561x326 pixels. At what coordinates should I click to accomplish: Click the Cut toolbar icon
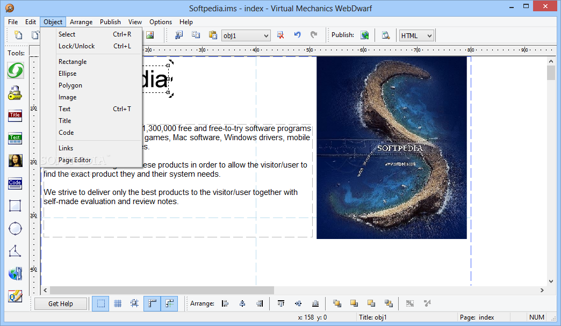[178, 35]
